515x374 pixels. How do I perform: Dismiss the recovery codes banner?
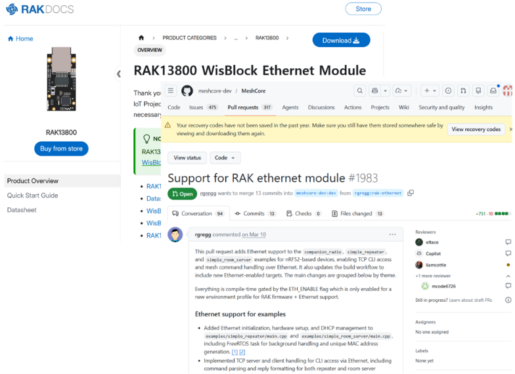coord(511,129)
